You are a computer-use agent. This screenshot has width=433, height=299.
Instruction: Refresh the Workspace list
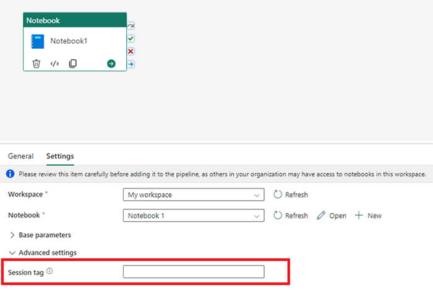coord(291,195)
